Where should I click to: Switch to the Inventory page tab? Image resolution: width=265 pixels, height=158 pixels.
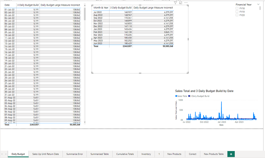[146, 154]
